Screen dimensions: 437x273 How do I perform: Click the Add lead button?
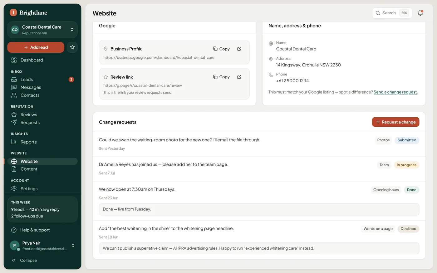(x=36, y=47)
